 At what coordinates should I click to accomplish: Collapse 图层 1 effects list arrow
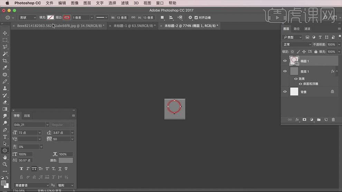[x=337, y=71]
